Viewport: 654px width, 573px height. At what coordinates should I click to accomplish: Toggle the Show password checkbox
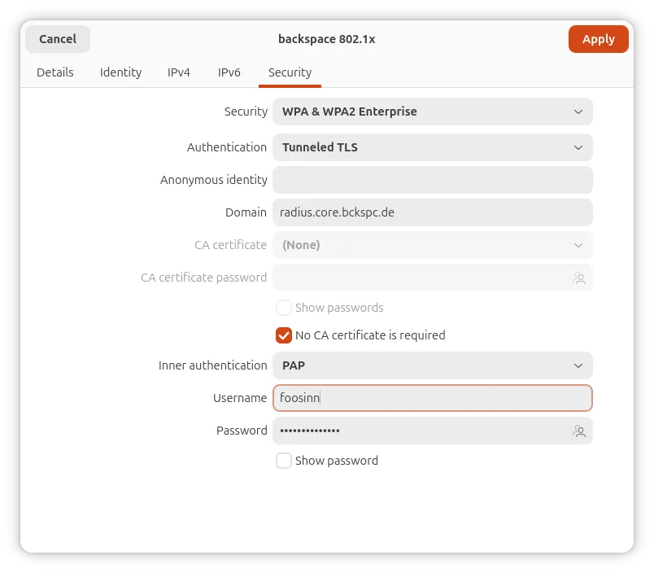pos(284,461)
